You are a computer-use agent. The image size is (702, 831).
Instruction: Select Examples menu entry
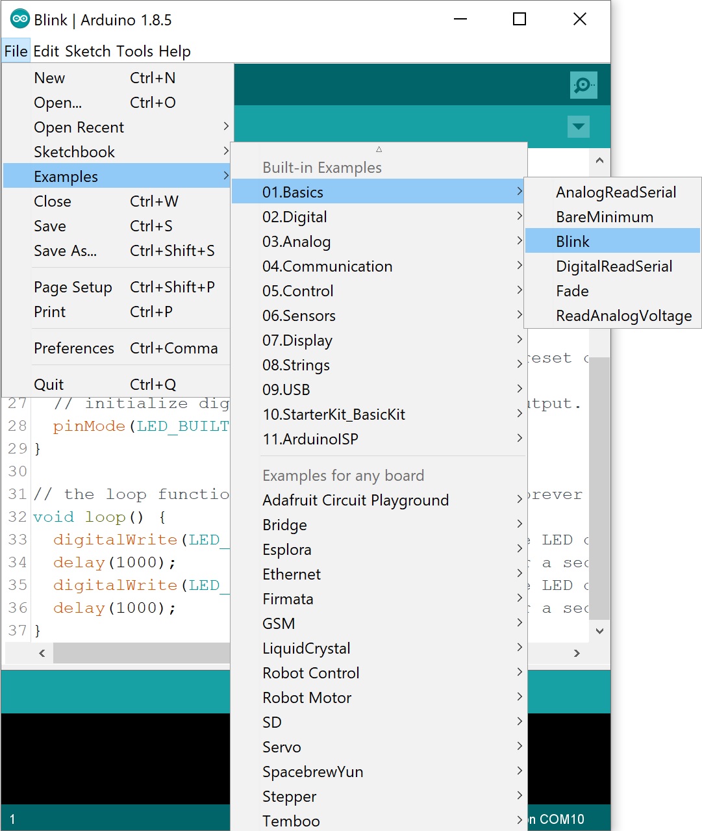tap(117, 177)
